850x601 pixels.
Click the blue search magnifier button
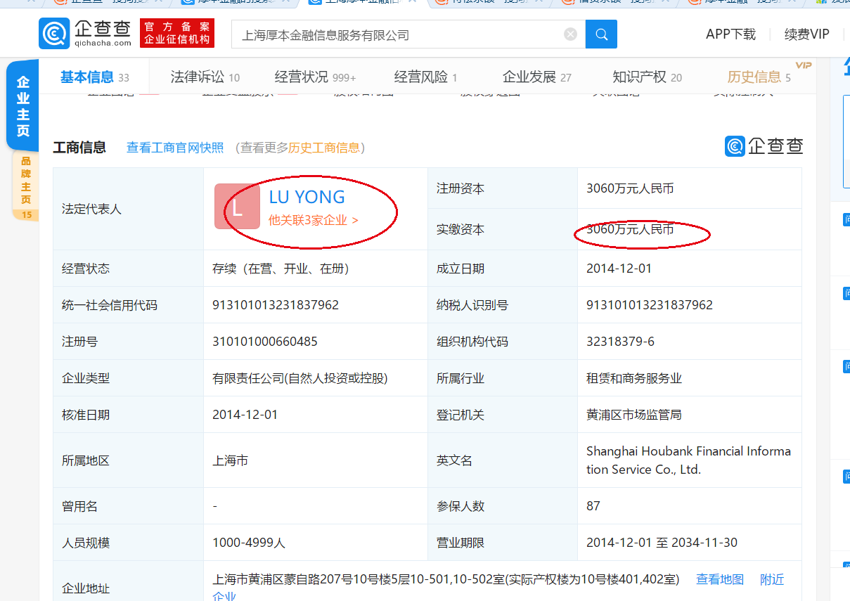(x=601, y=34)
